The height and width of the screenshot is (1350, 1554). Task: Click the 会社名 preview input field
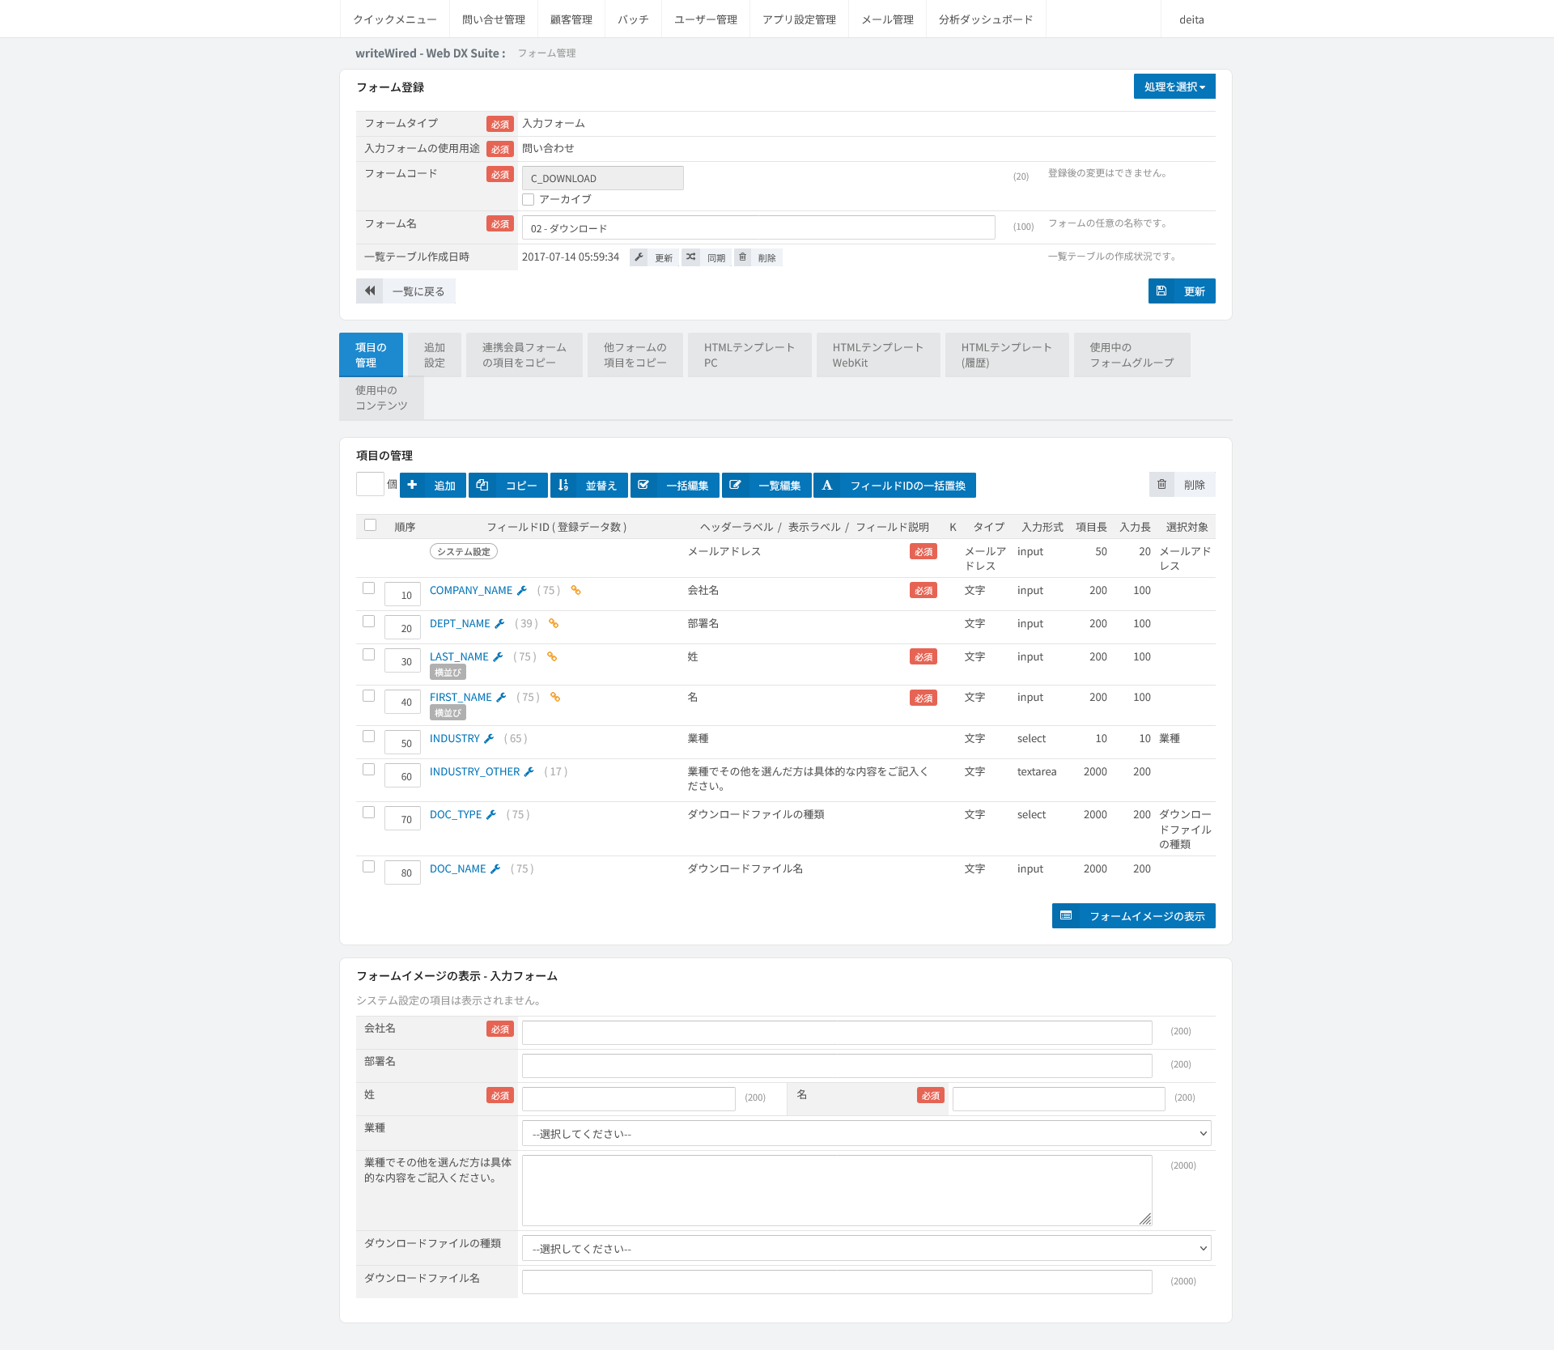(x=837, y=1034)
